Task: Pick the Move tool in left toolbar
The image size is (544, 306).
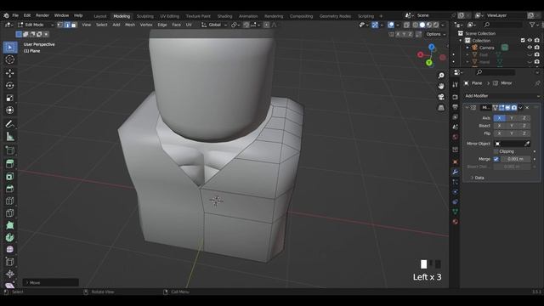Action: click(10, 73)
